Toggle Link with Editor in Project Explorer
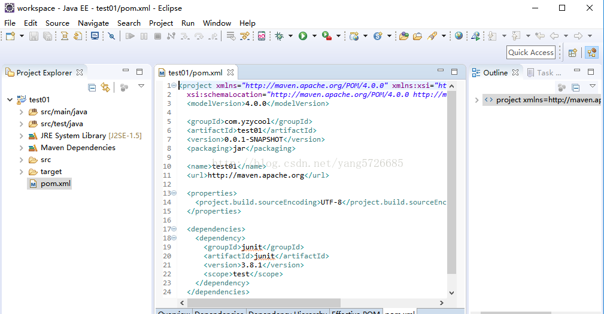 tap(105, 87)
